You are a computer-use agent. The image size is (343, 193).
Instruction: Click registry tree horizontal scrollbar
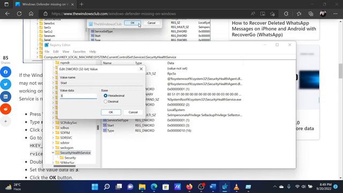64,166
